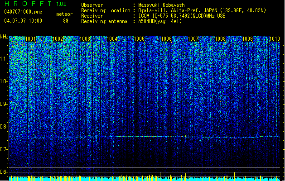Click the 1006 time marker
The image size is (285, 181).
pyautogui.click(x=166, y=39)
